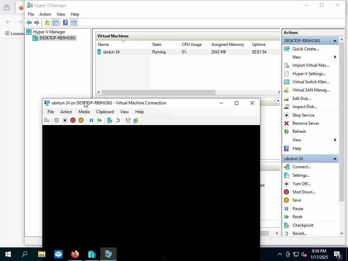
Task: Click the grayed Start icon in VM toolbar
Action: tap(57, 120)
